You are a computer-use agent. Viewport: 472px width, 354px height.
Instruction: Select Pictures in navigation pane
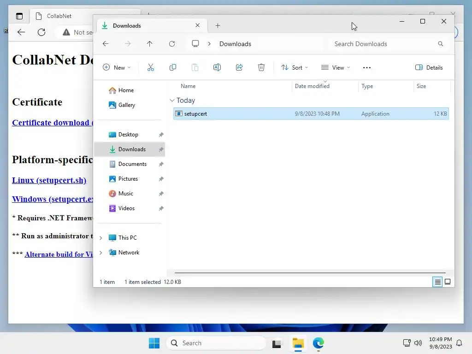(130, 179)
